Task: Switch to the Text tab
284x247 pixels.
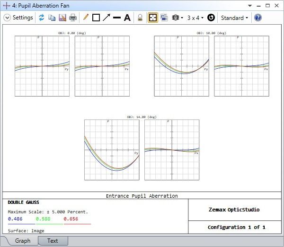Action: 53,241
